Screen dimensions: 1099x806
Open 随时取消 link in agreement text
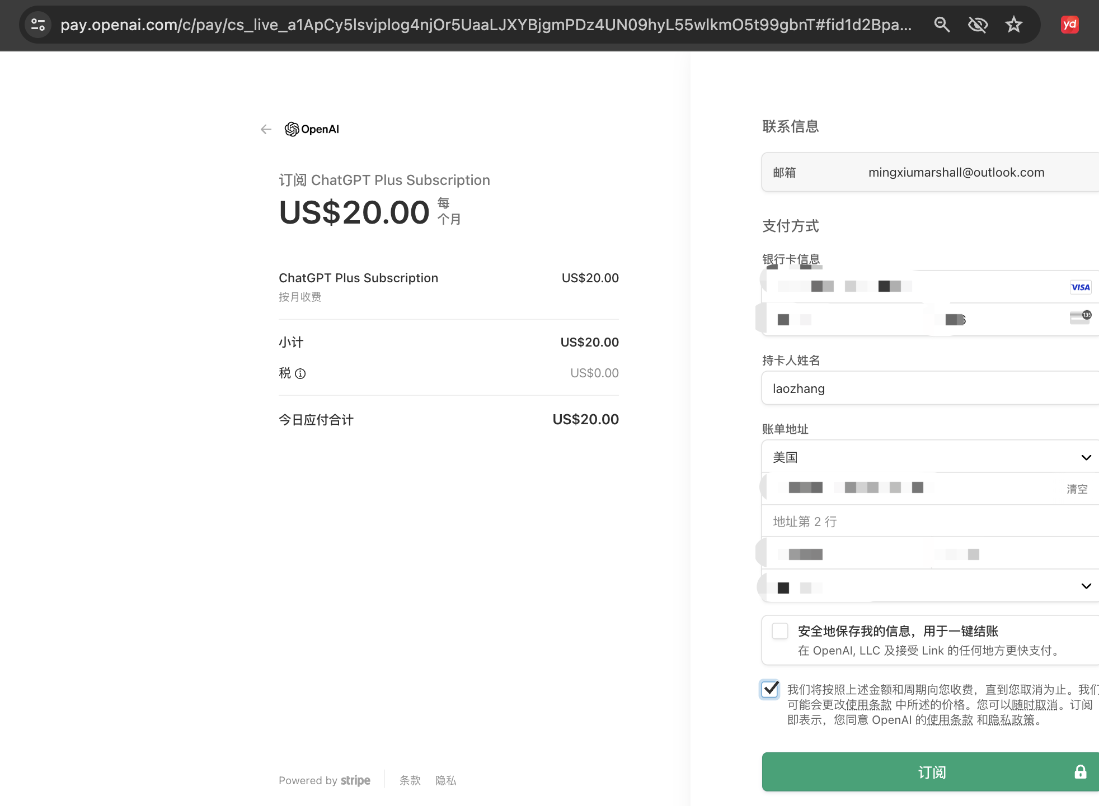tap(1034, 705)
